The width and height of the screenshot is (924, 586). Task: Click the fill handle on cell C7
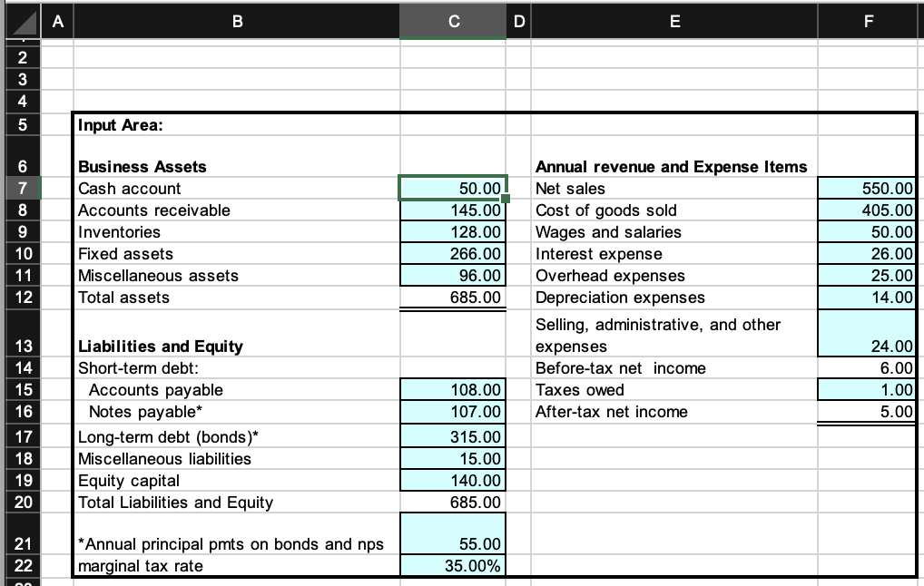pos(506,199)
